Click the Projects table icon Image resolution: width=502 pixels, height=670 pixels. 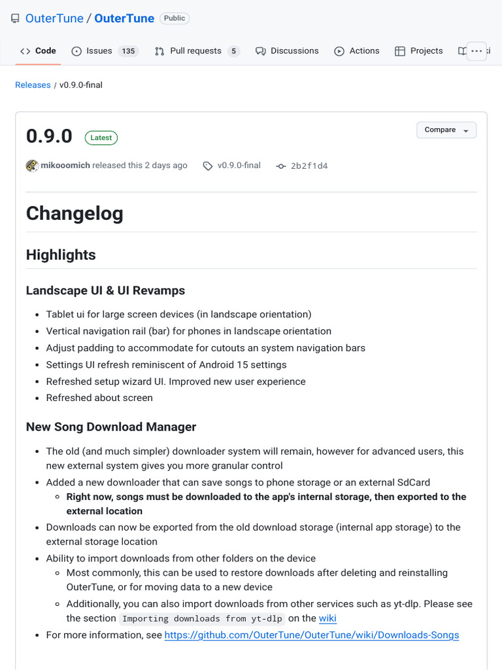[400, 51]
